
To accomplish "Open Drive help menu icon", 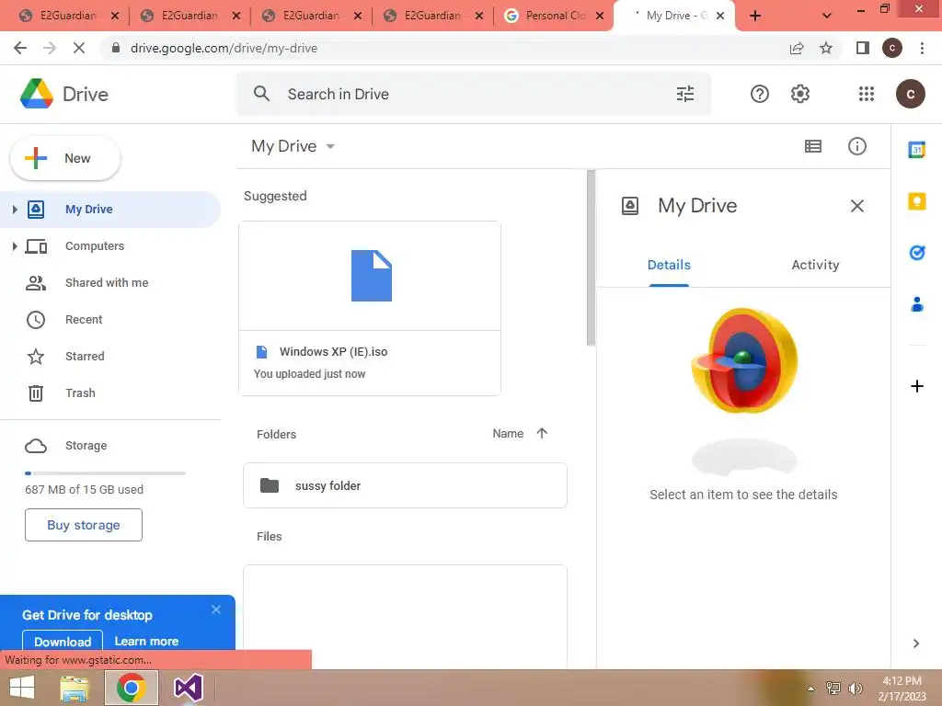I will (x=759, y=94).
